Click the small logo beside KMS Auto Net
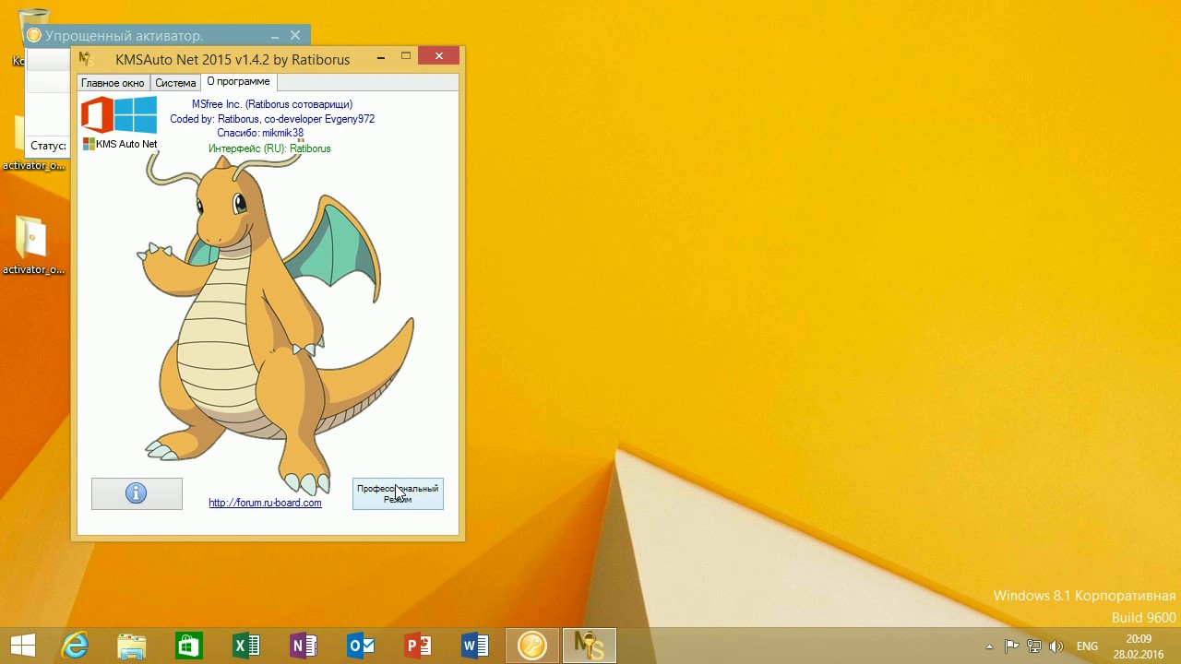 coord(89,144)
